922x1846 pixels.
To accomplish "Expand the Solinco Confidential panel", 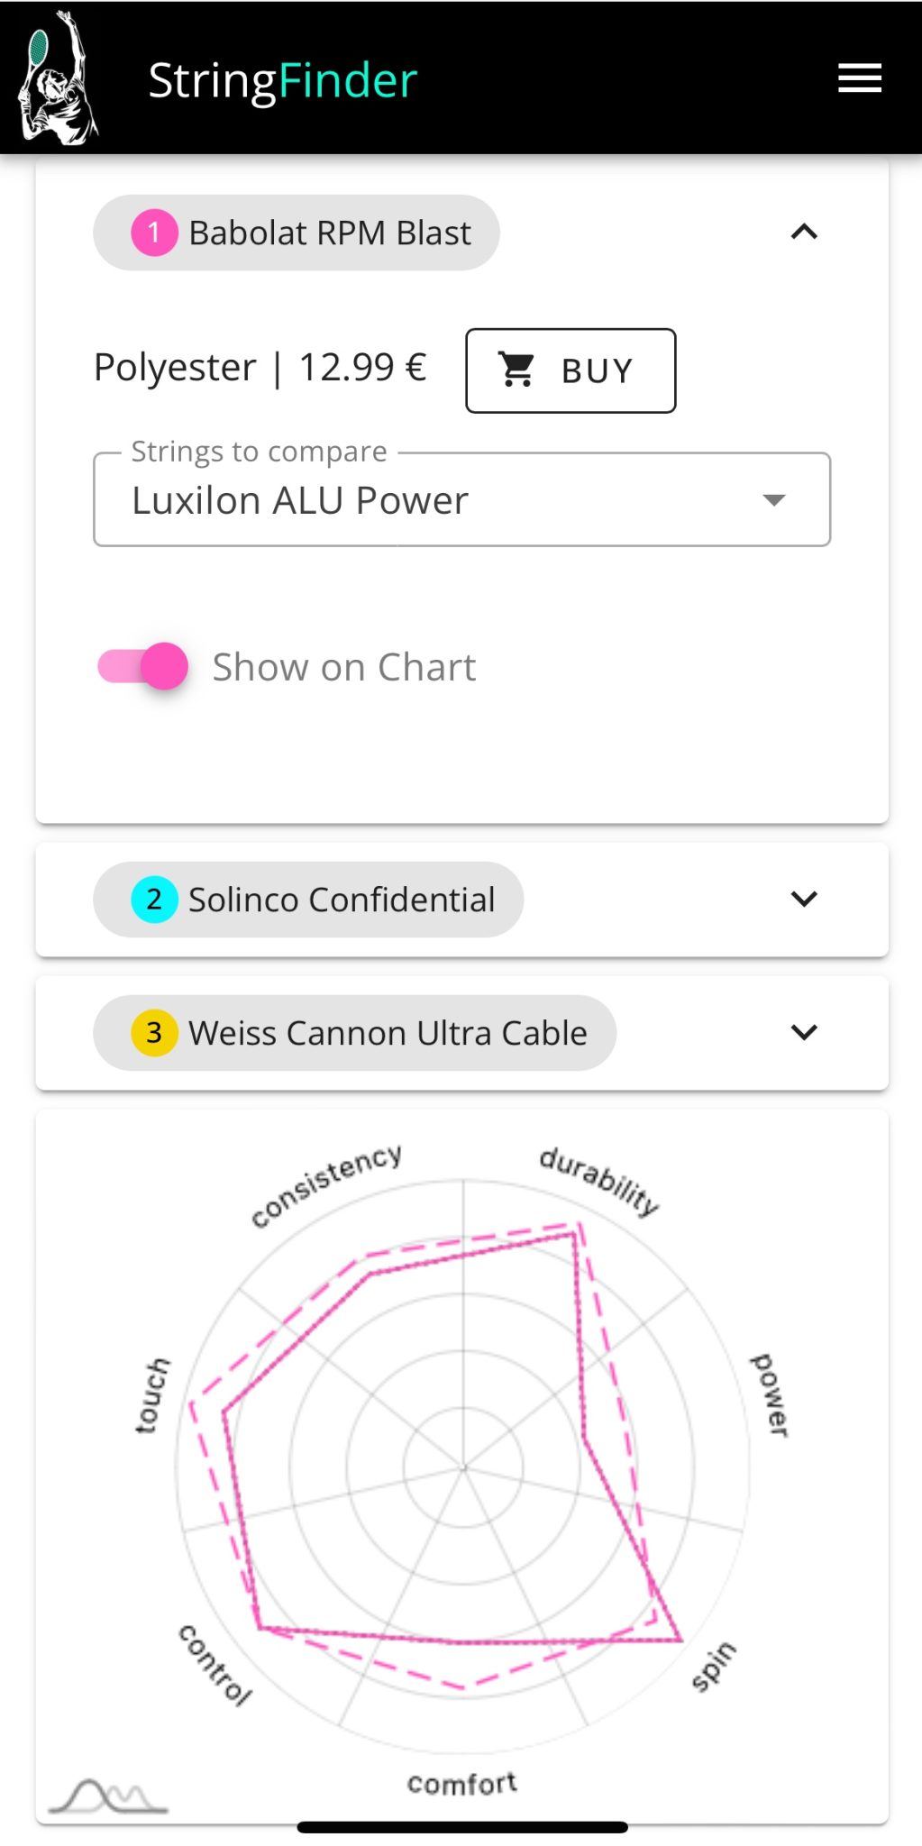I will click(804, 899).
